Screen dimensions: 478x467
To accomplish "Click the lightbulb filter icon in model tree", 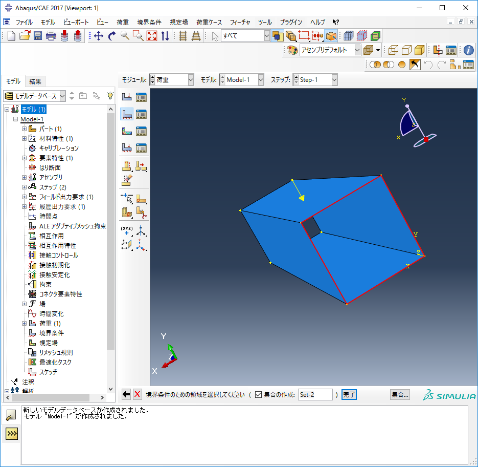I will pyautogui.click(x=110, y=96).
